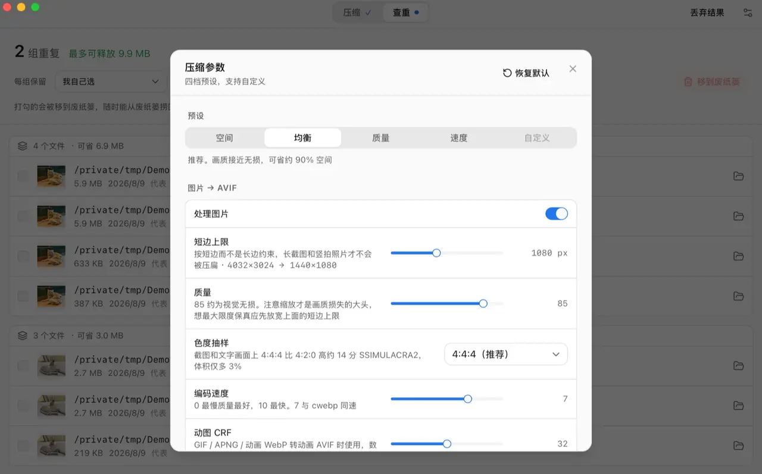Screen dimensions: 762x474
Task: Click the 219 KB file thumbnail
Action: point(51,446)
